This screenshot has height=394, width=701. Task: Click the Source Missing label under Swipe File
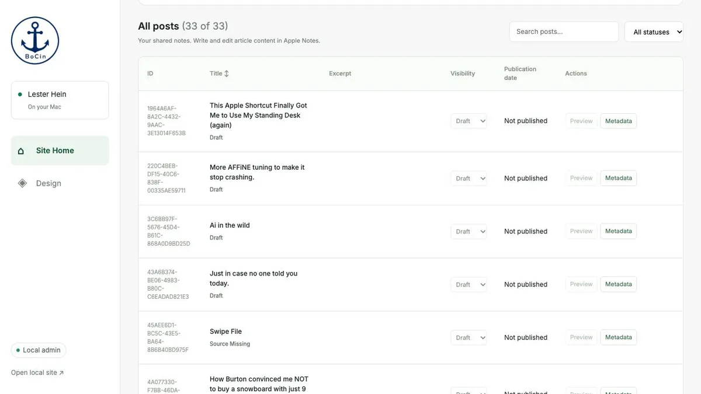[230, 344]
